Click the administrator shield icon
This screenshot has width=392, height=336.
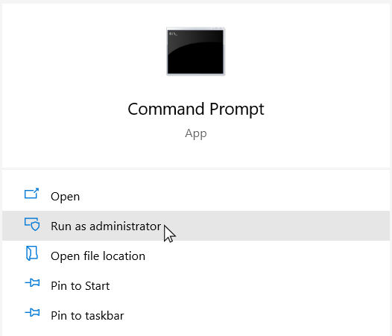[32, 224]
